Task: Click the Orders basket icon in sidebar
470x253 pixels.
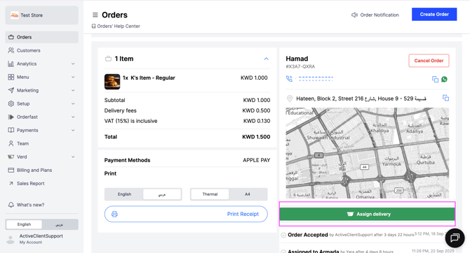Action: 11,37
